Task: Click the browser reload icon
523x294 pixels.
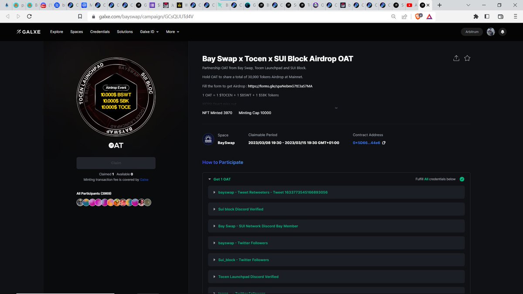Action: click(29, 17)
